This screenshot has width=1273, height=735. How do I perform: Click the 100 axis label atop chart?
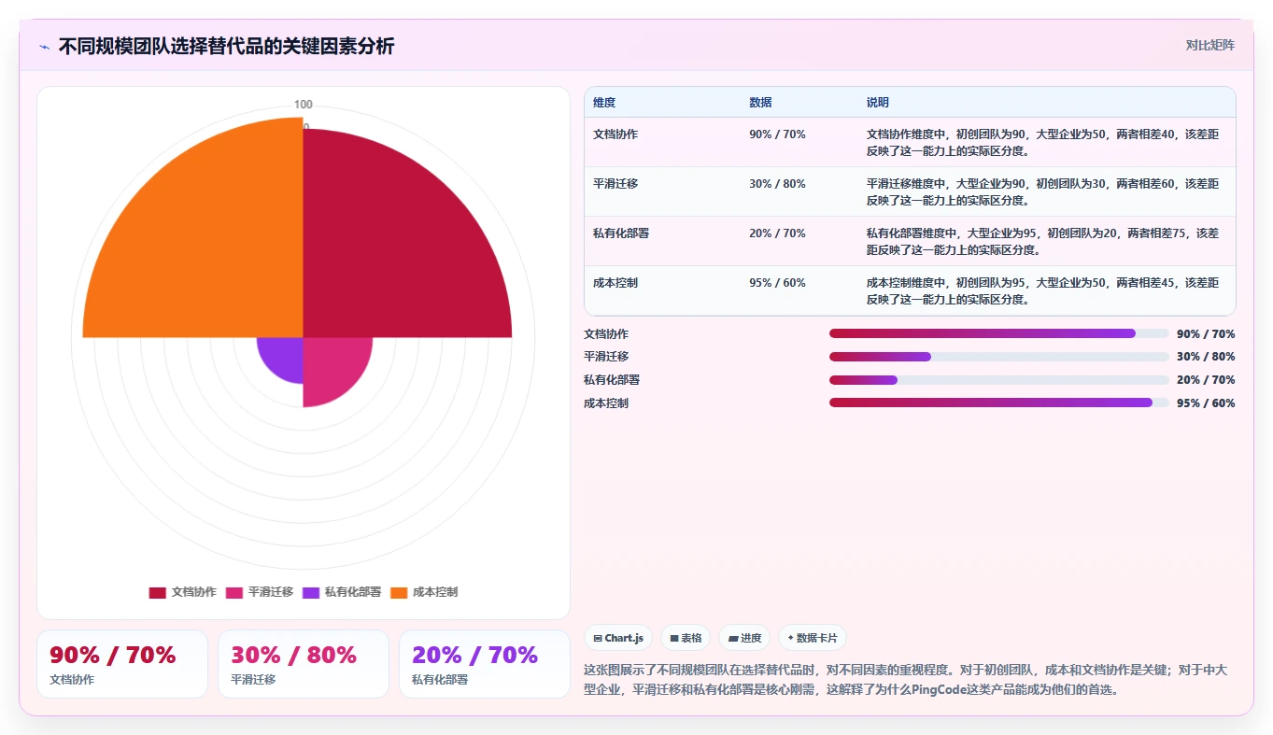(304, 105)
